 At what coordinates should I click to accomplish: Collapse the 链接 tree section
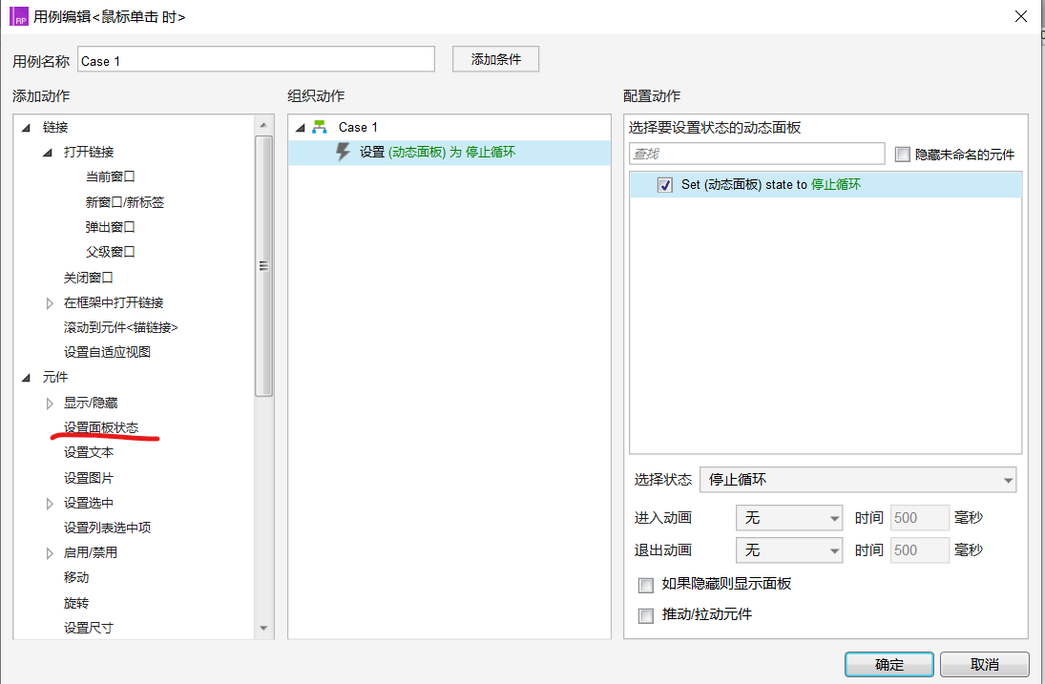click(x=26, y=128)
